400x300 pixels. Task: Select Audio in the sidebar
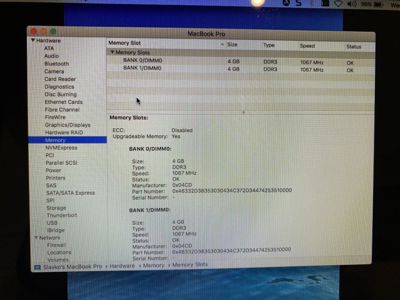coord(51,56)
